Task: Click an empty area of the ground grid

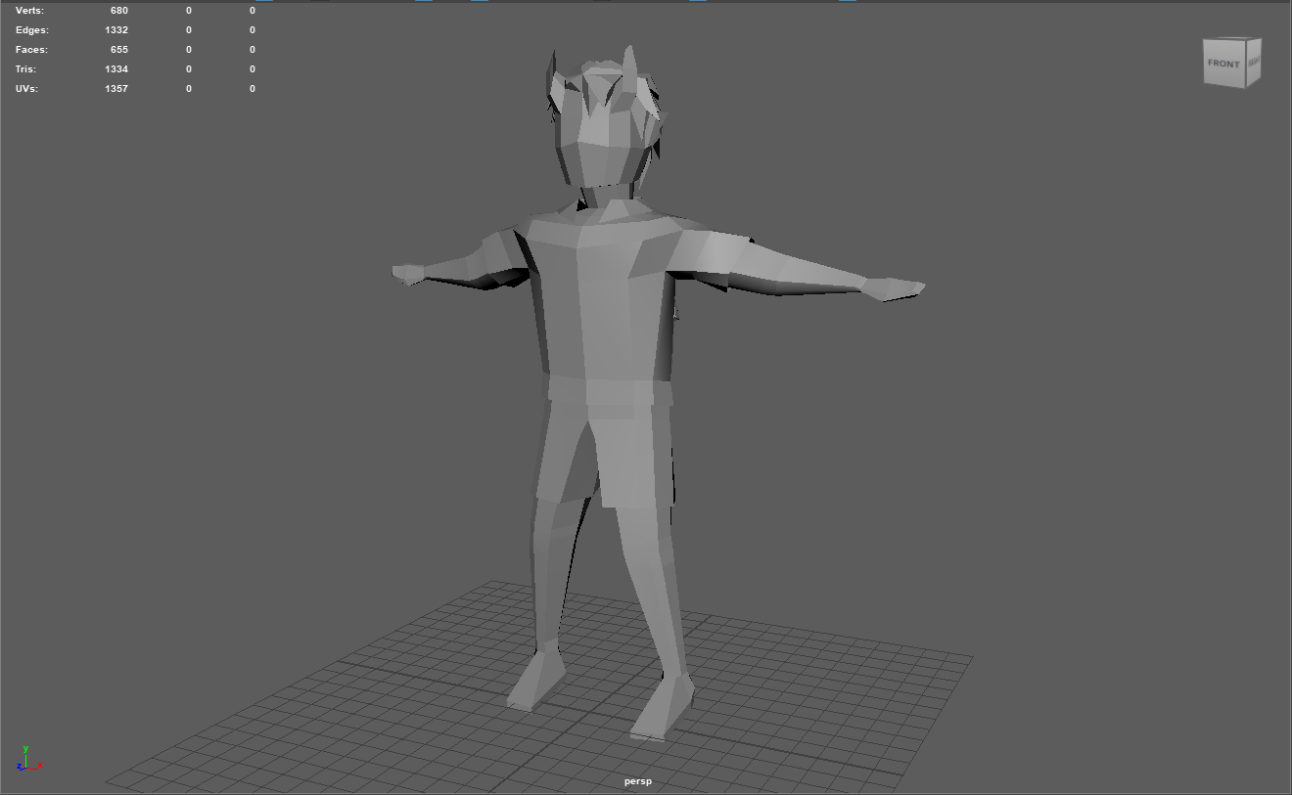Action: point(832,704)
